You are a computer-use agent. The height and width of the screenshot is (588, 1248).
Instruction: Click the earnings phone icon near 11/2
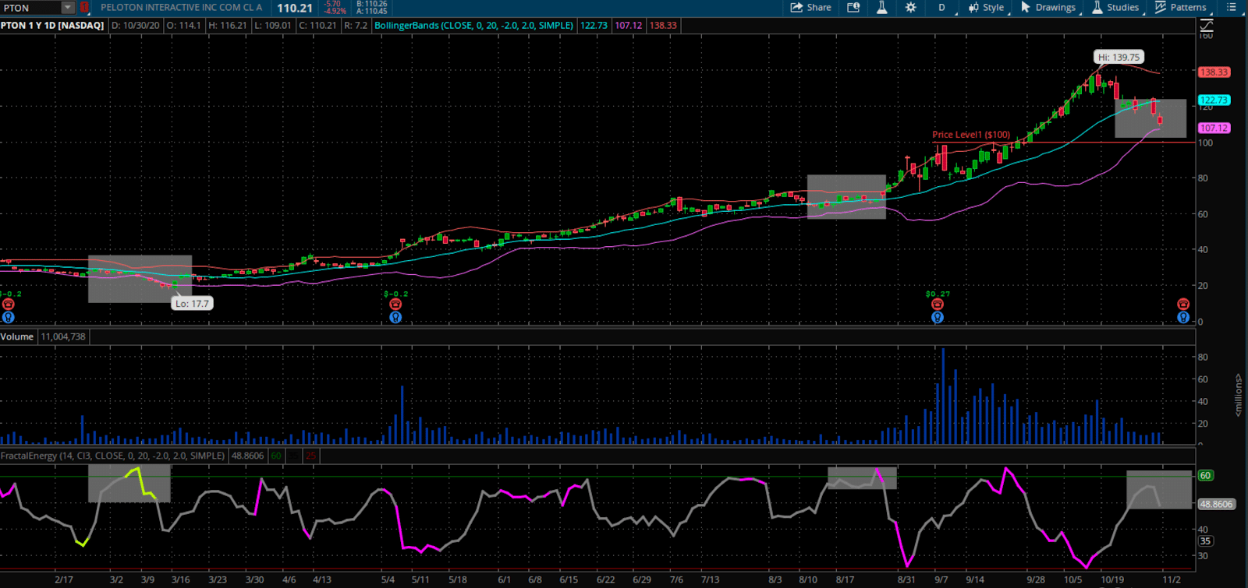click(x=1183, y=305)
